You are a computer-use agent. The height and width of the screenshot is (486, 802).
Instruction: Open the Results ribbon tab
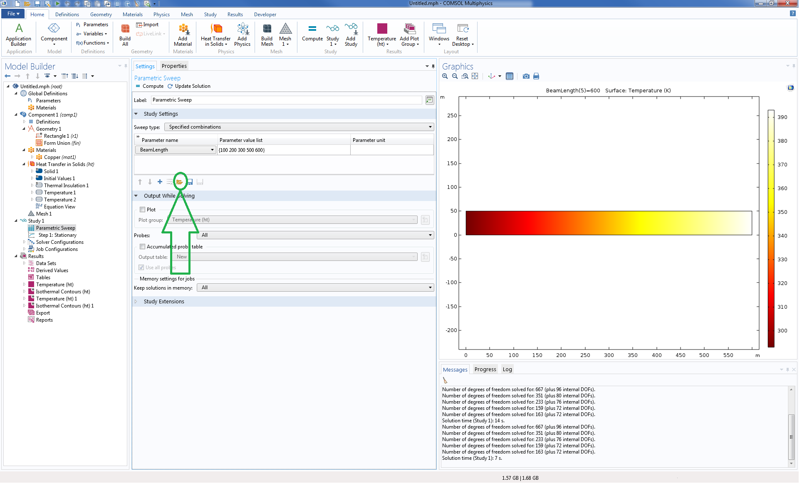click(235, 14)
